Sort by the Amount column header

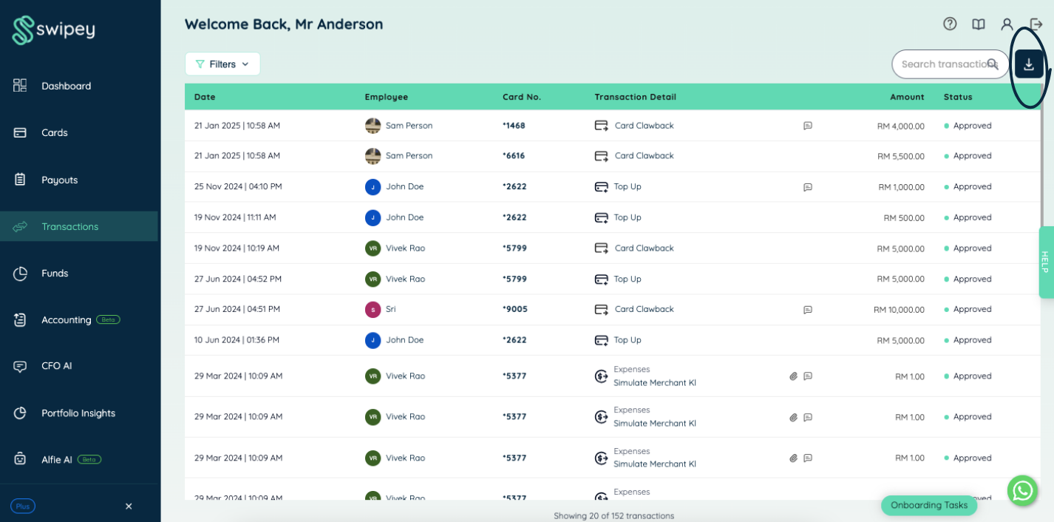pyautogui.click(x=907, y=97)
